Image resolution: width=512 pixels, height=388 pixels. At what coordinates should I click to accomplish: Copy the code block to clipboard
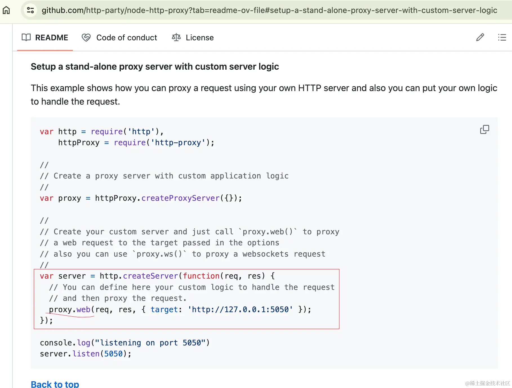484,129
